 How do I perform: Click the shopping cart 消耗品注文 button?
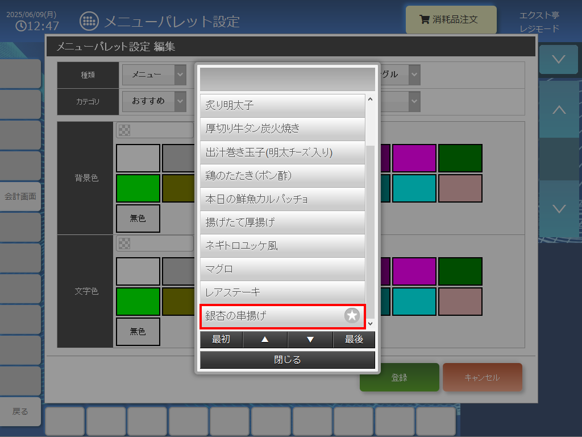(x=451, y=19)
